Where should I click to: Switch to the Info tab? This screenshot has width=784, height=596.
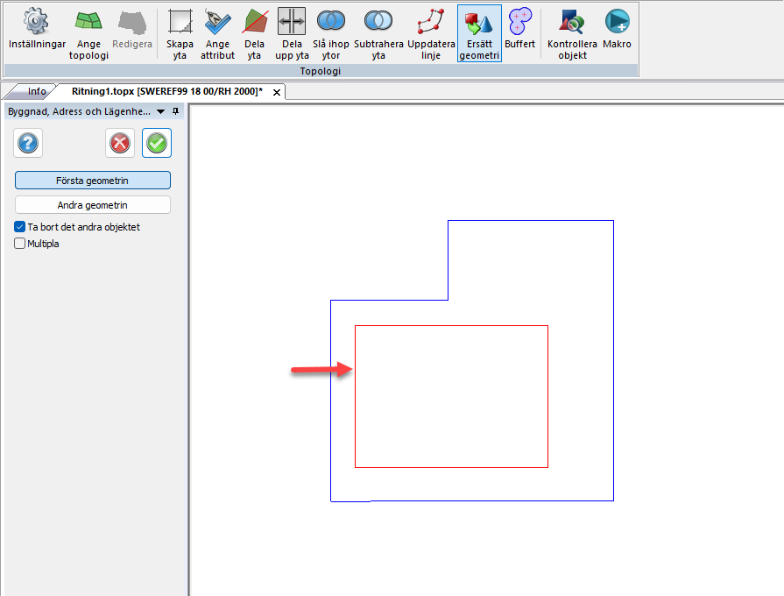37,91
